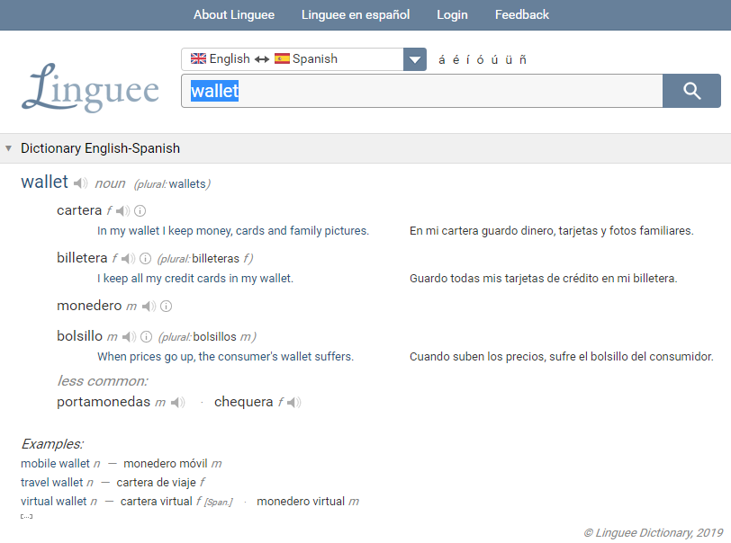
Task: Open info icon next to 'bolsillo'
Action: click(147, 337)
